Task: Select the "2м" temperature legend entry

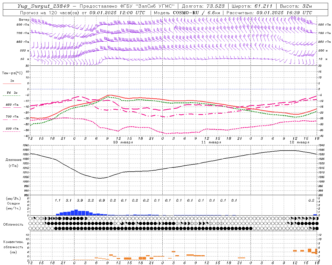Action: (x=12, y=81)
